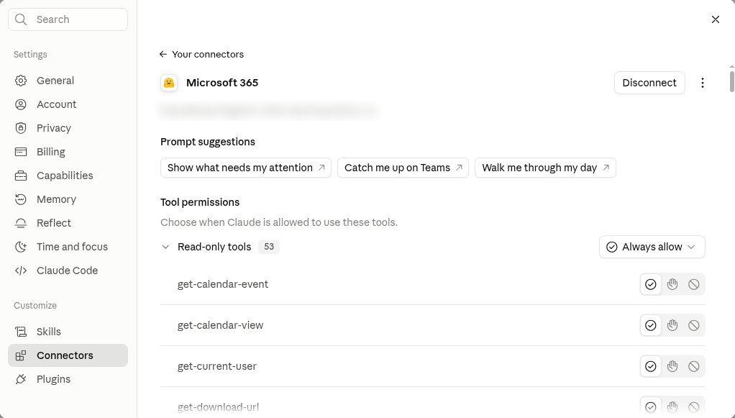Open the Claude Code settings
735x418 pixels.
[x=68, y=271]
